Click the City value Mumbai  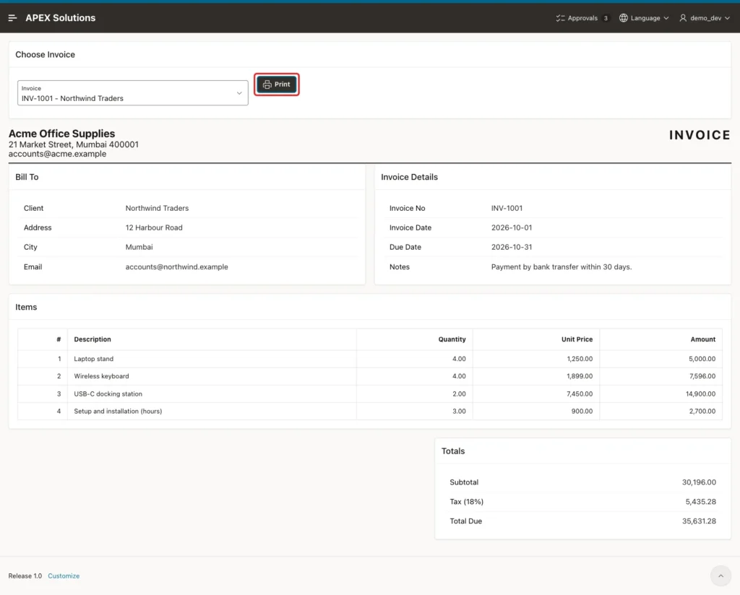139,247
